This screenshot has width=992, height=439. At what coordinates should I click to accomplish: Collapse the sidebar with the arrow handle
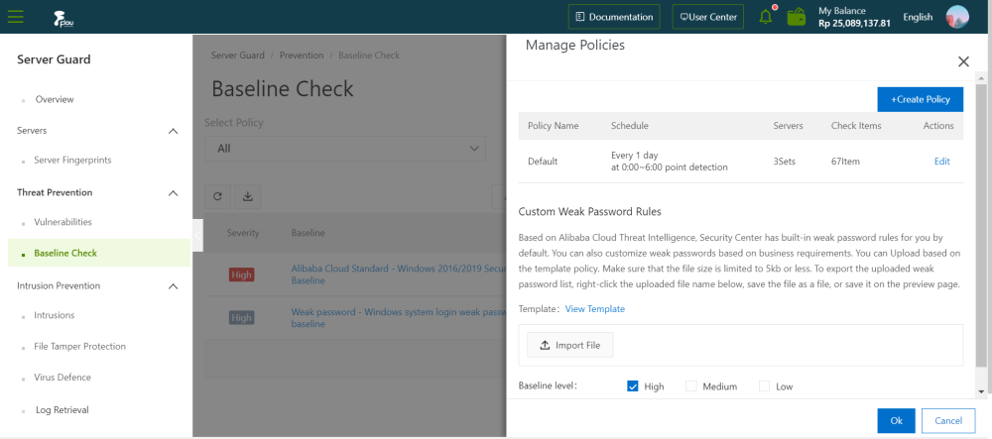pos(197,235)
